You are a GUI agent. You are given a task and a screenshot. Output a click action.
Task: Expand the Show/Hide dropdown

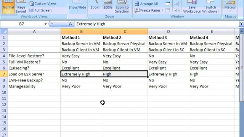click(x=77, y=7)
